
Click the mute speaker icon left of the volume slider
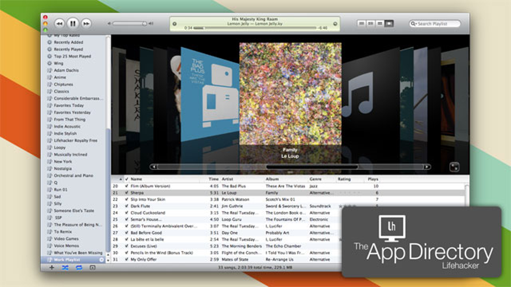pos(109,24)
